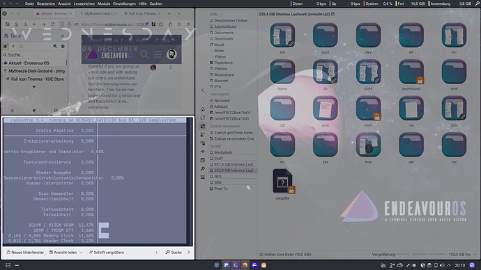This screenshot has height=270, width=481.
Task: Toggle hidden files eye icon in Dolphin
Action: pyautogui.click(x=202, y=152)
